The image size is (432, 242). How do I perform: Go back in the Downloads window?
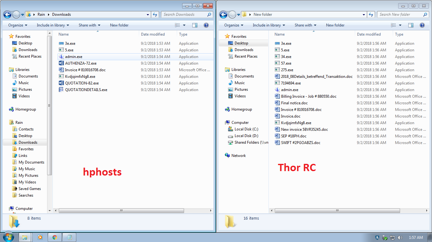(7, 14)
